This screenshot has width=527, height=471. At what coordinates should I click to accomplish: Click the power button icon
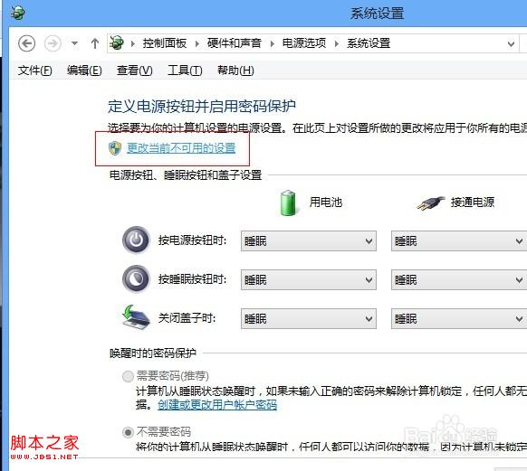coord(136,240)
